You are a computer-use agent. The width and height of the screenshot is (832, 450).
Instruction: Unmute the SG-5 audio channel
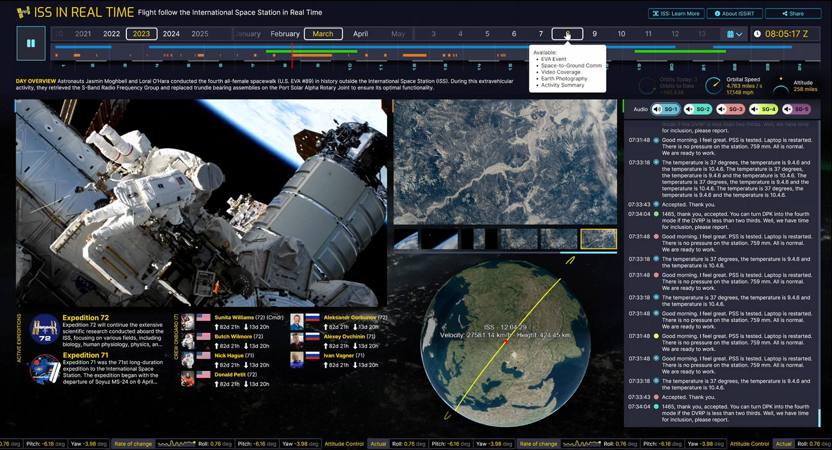click(788, 109)
